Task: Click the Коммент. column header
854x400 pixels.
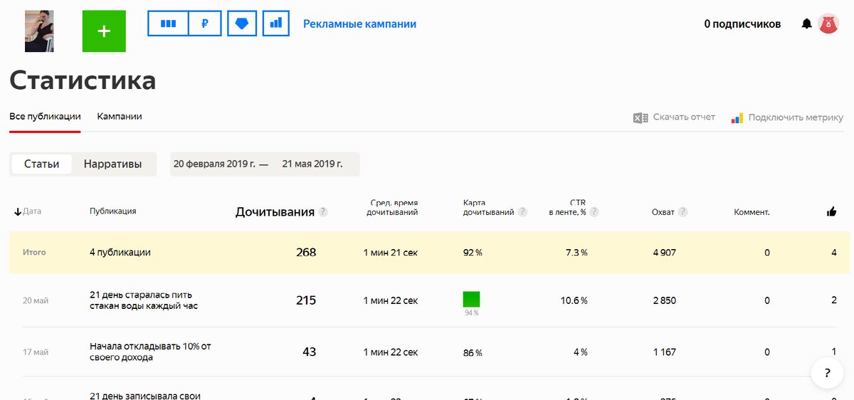Action: pos(752,212)
